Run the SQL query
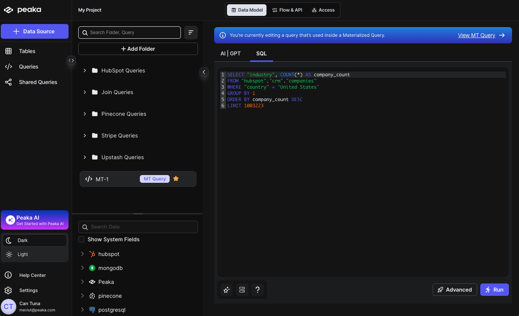 [494, 290]
